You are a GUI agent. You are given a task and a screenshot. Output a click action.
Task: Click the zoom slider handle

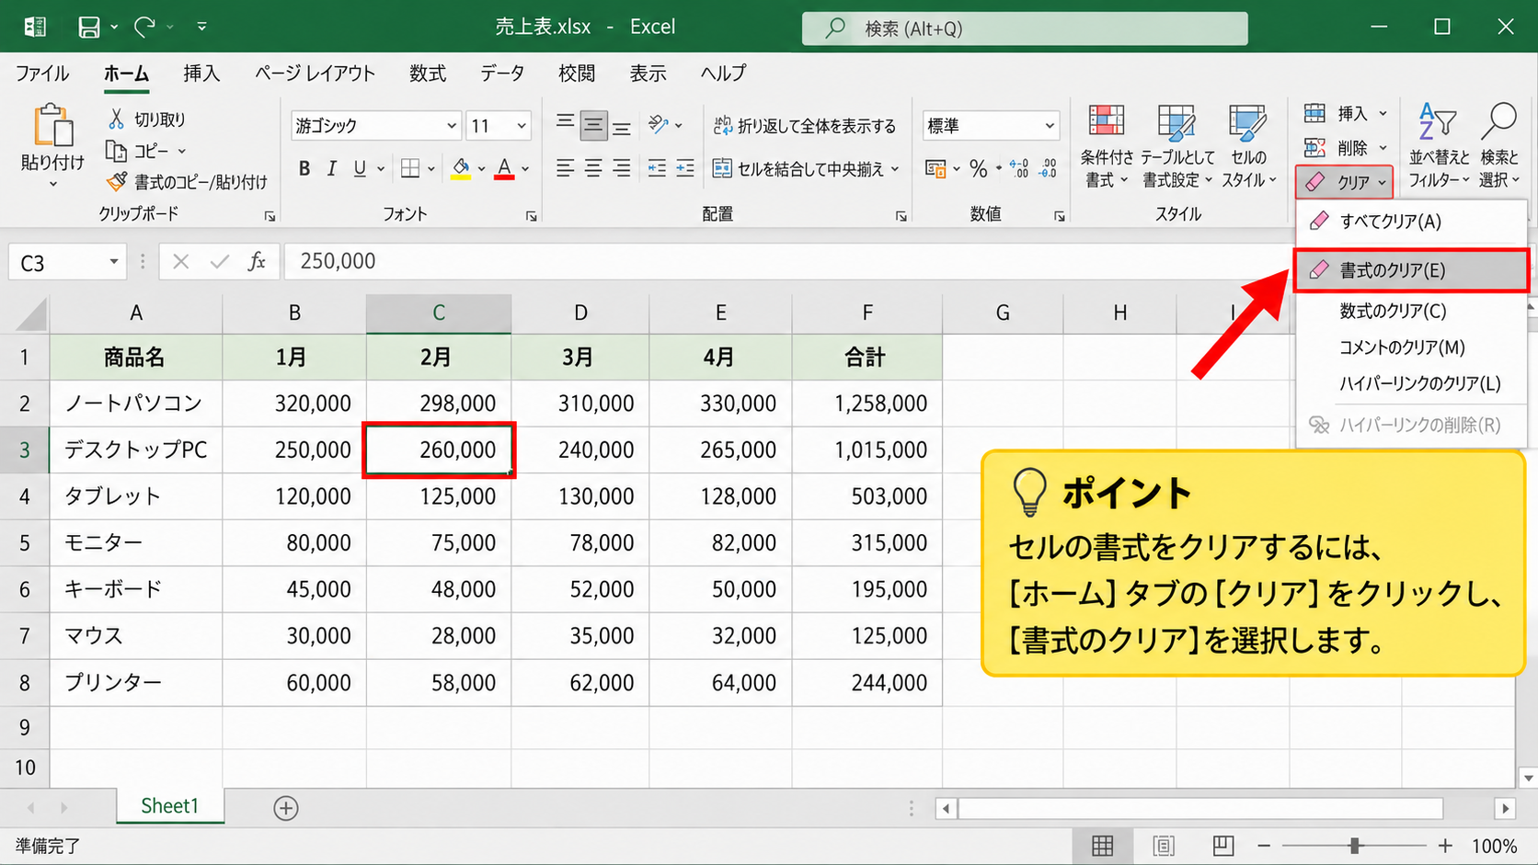[1354, 846]
